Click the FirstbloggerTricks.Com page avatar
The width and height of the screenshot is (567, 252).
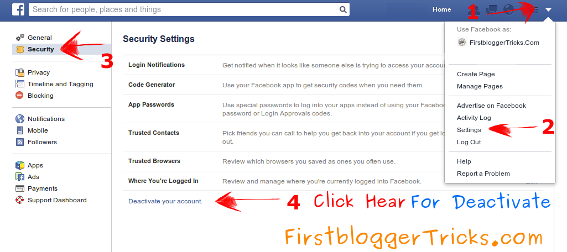coord(462,42)
